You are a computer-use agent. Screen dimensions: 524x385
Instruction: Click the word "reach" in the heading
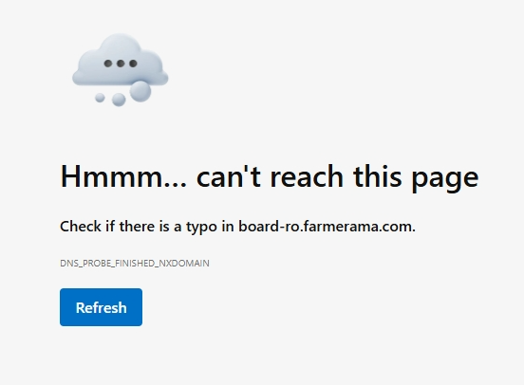307,175
